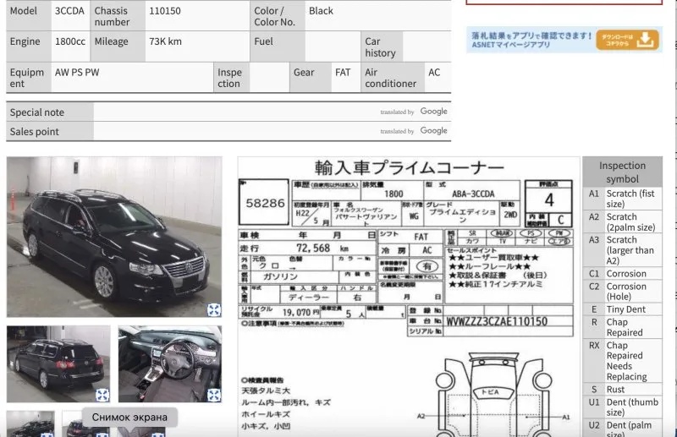Viewport: 677px width, 437px height.
Task: Select chassis number value 110150
Action: 165,11
